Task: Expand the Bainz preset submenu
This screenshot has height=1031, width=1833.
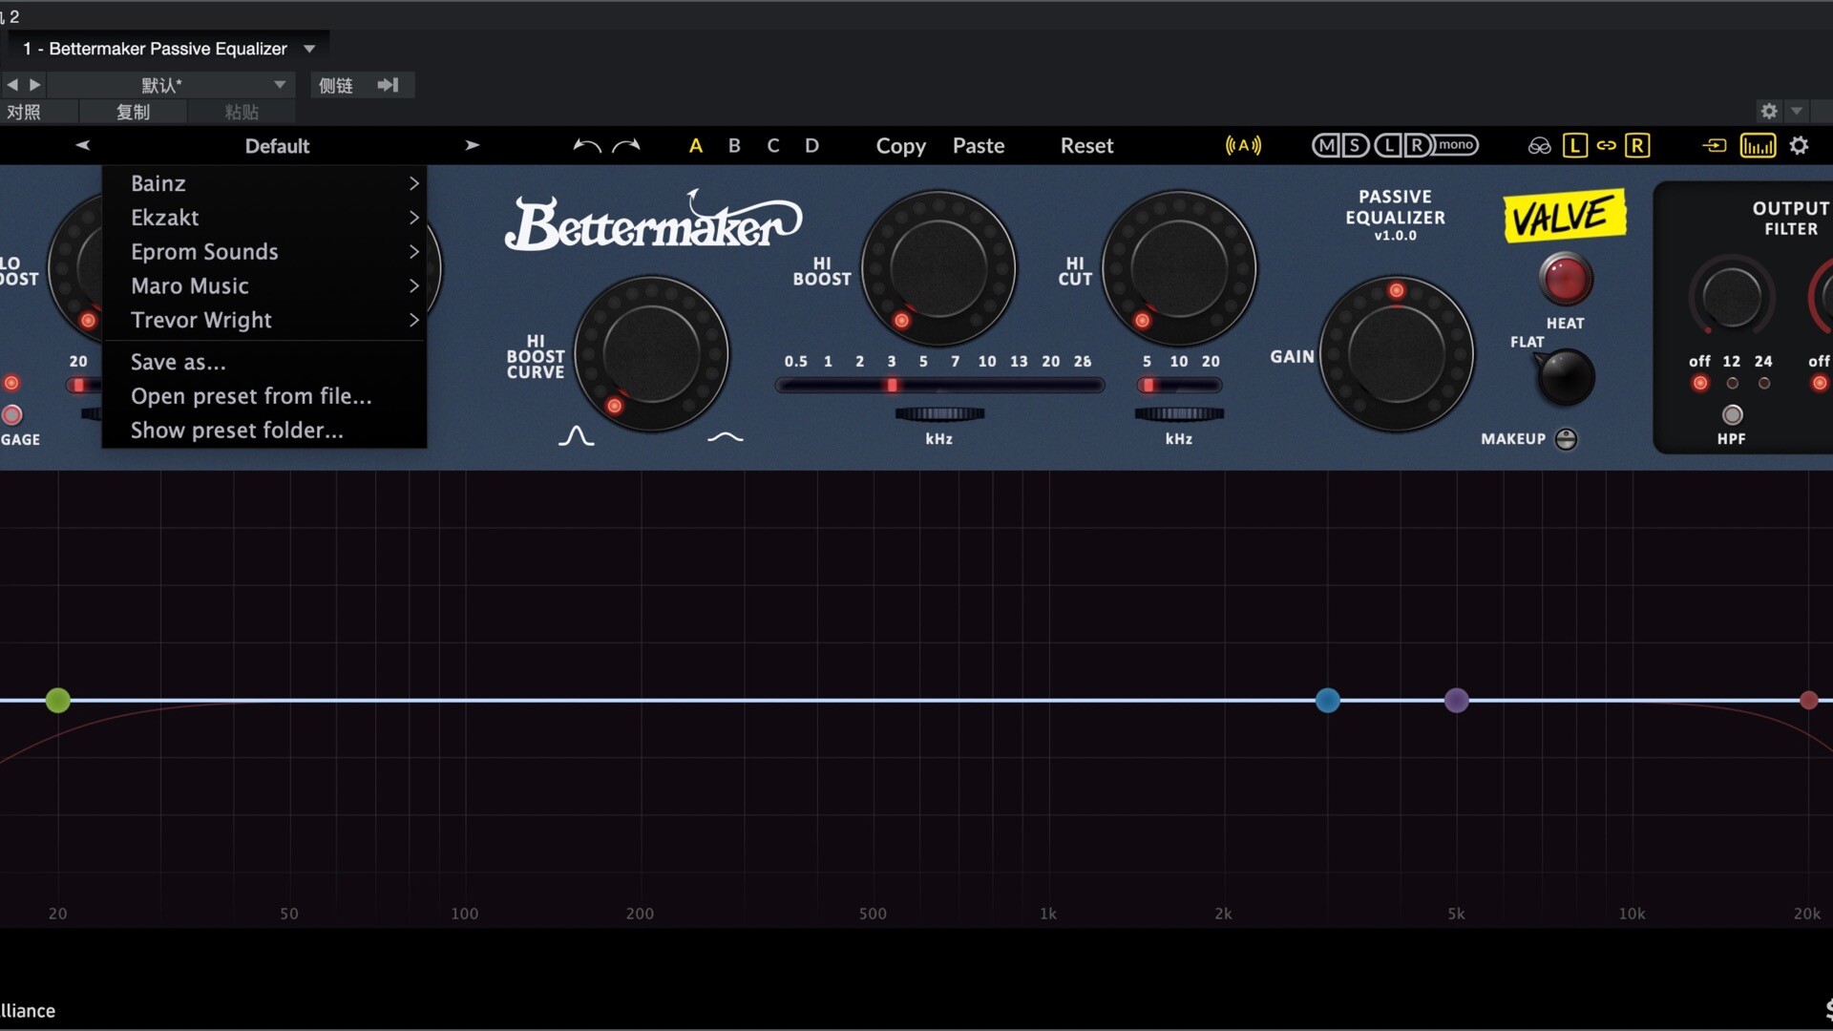Action: coord(263,183)
